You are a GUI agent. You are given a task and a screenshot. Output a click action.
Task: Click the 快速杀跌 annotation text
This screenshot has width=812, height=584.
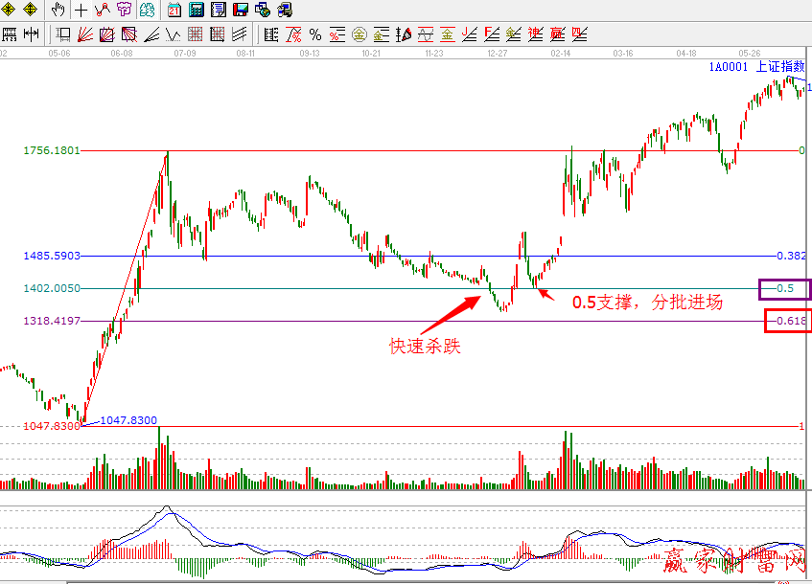point(425,346)
